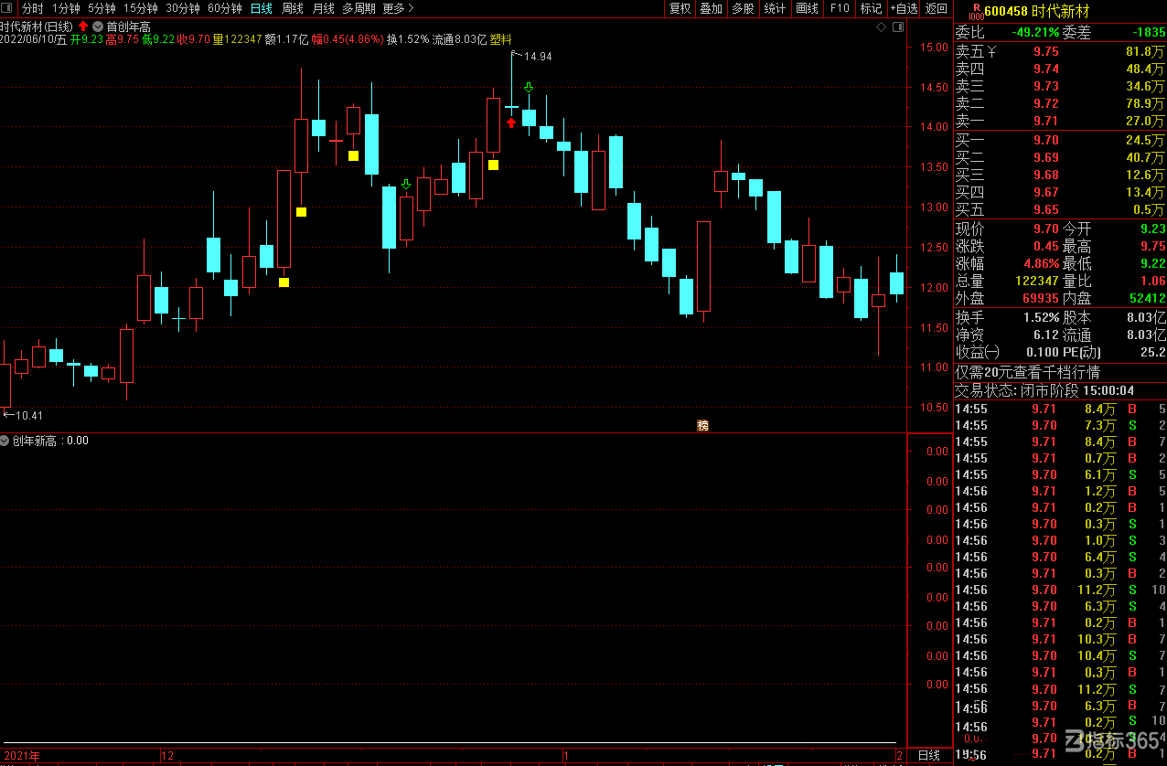This screenshot has width=1167, height=766.
Task: Click the 现价 value 9.70
Action: 1046,229
